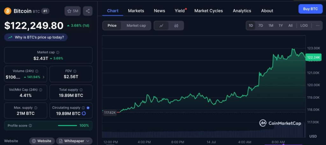Open the share icon button

(x=88, y=11)
